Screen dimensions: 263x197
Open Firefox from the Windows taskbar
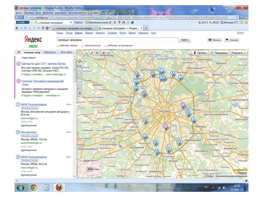59,187
